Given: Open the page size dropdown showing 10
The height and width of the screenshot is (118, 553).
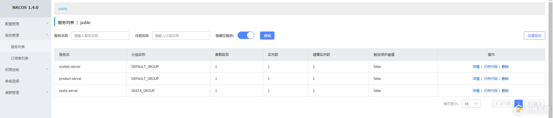Looking at the screenshot, I should 471,104.
